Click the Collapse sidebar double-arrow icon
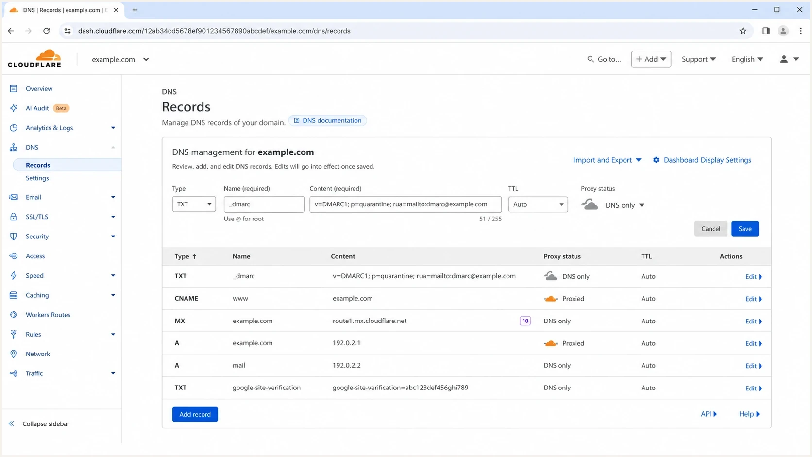The image size is (812, 457). click(x=12, y=423)
